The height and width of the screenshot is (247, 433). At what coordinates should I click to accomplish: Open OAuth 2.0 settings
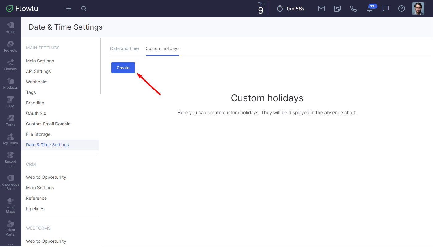click(x=36, y=113)
